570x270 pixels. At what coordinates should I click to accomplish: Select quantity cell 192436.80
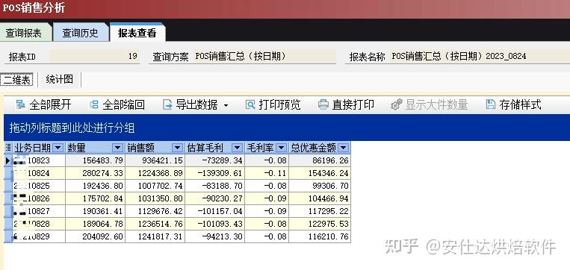click(x=95, y=186)
